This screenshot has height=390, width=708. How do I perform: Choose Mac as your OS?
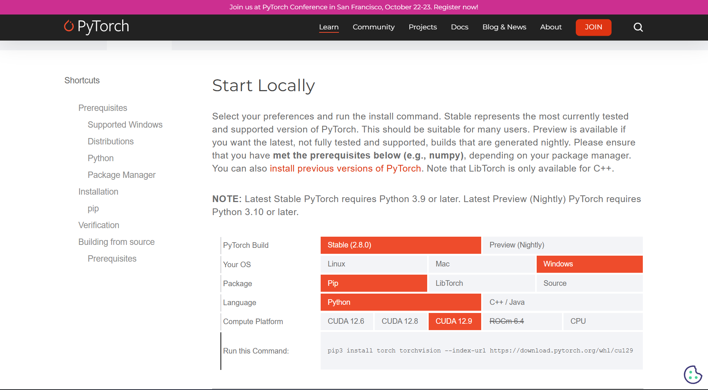tap(482, 264)
